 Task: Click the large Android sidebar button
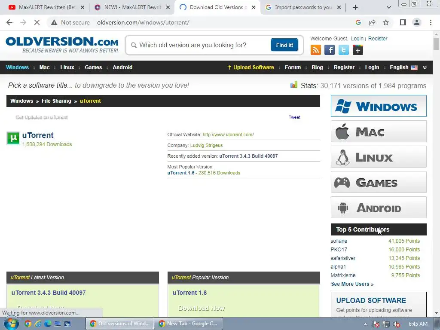(379, 208)
